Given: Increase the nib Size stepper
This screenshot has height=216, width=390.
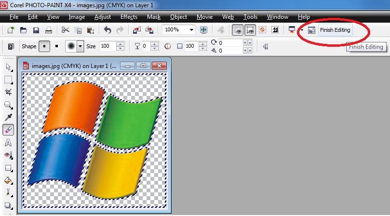Looking at the screenshot, I should pos(121,44).
